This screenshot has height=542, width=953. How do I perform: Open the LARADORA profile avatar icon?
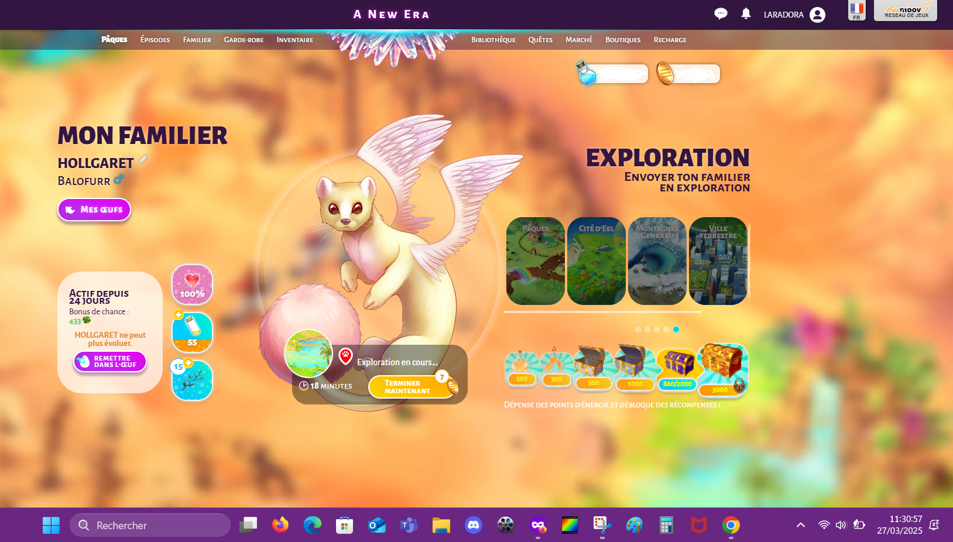pos(817,15)
